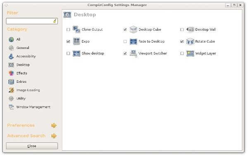
Task: Expand Preferences with the arrow
Action: [54, 126]
